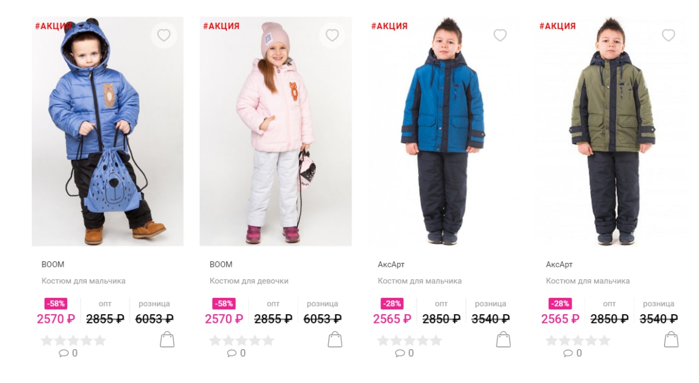This screenshot has width=699, height=383.
Task: Add blue BOOM boy suit to favorites
Action: click(x=164, y=35)
